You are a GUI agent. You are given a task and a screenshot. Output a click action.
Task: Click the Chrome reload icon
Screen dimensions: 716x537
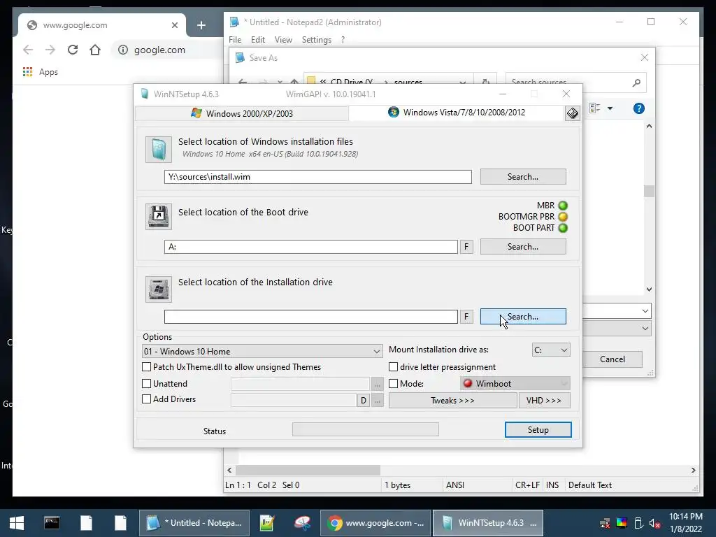(73, 50)
